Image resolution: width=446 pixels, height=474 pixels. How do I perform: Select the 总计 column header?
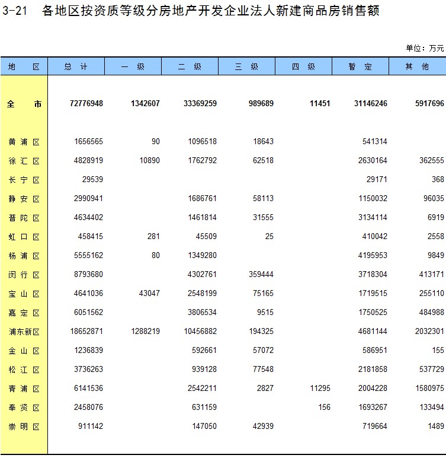76,67
